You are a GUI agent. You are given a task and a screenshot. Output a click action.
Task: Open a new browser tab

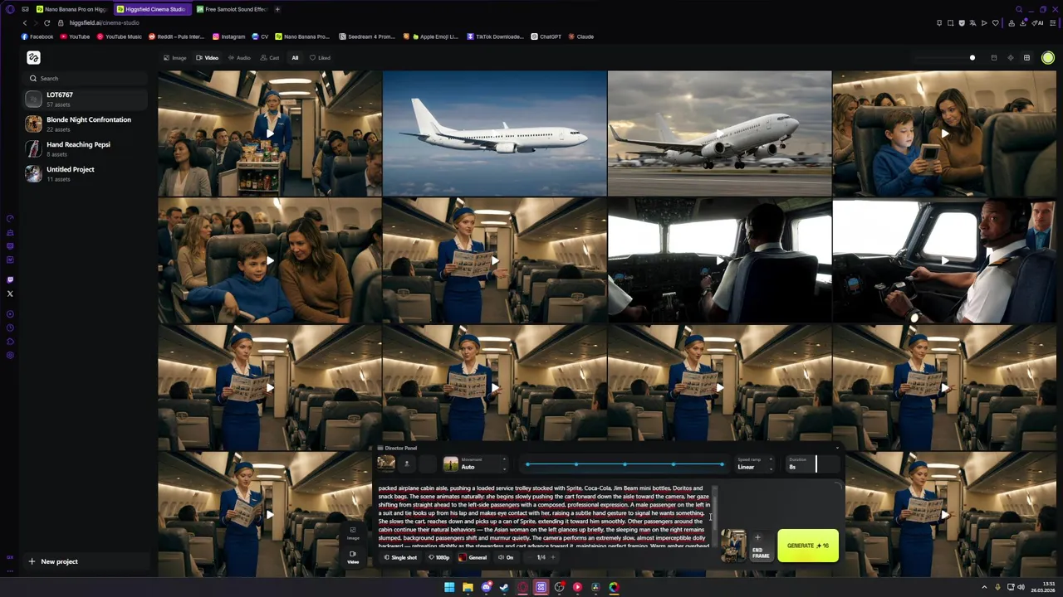[277, 9]
